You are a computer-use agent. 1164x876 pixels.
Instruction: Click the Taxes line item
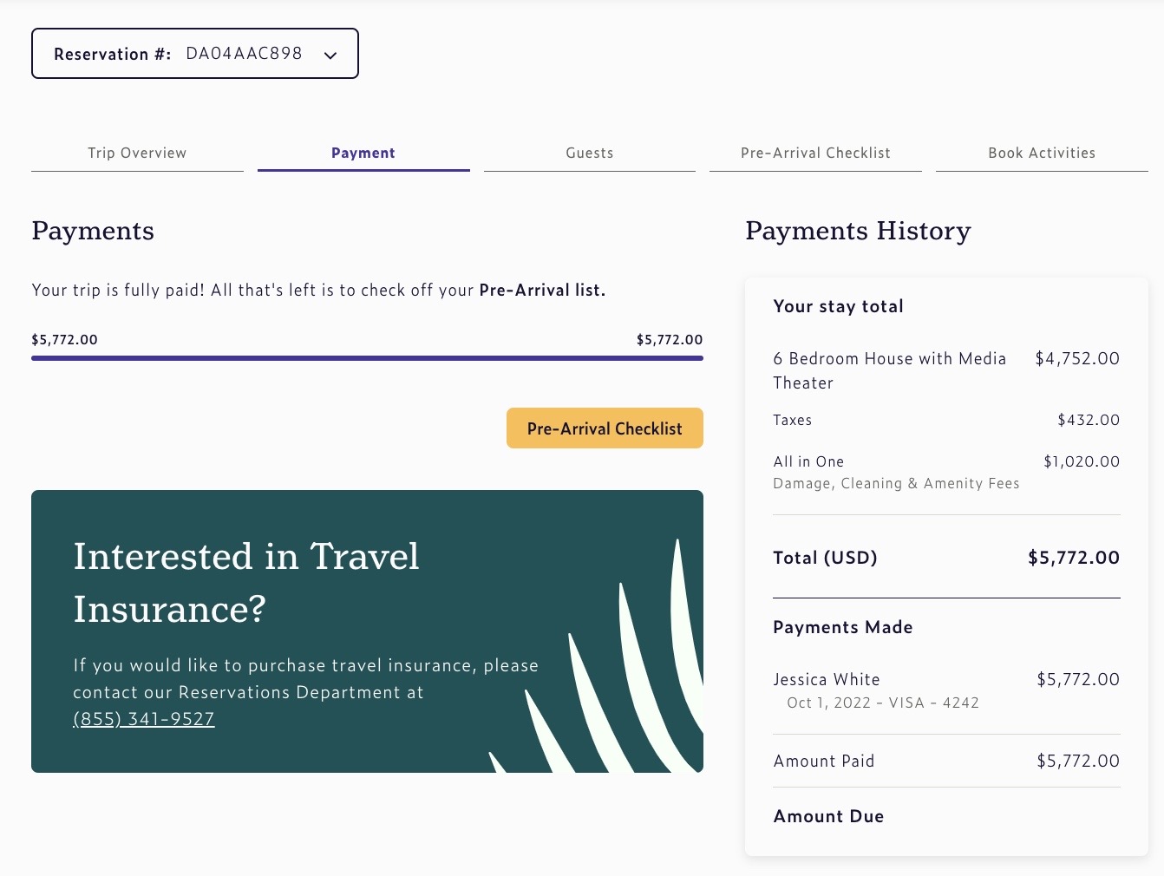pos(793,421)
